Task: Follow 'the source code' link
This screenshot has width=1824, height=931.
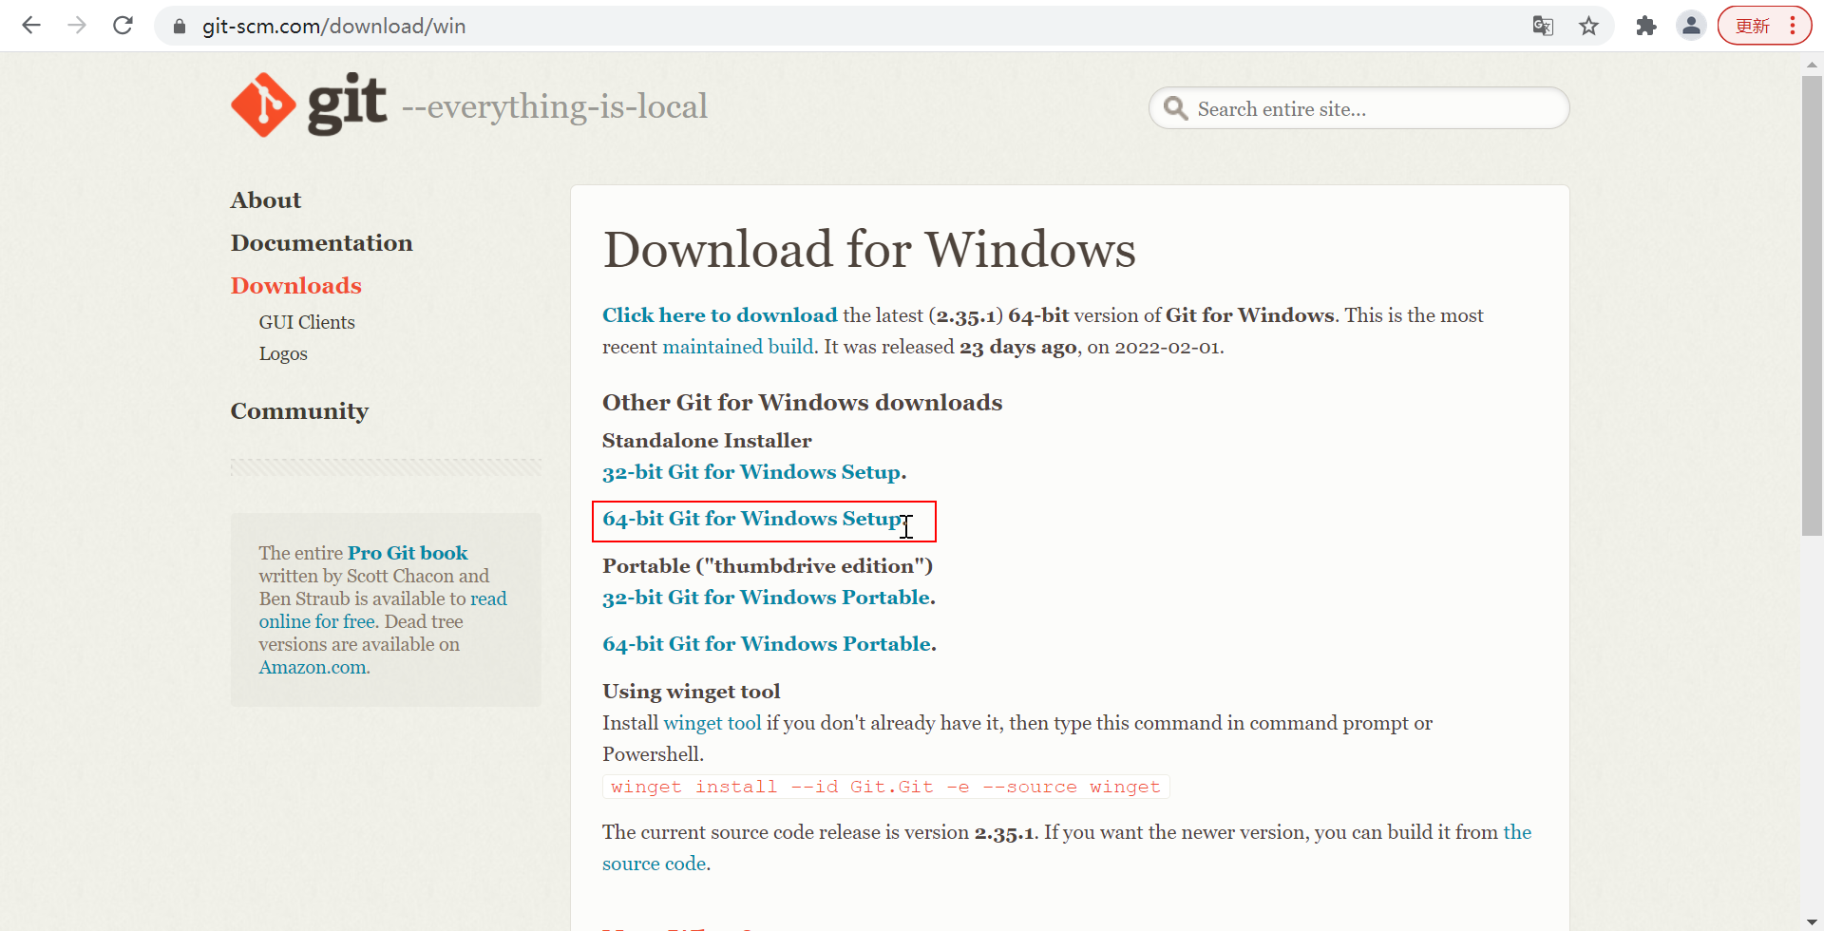Action: [655, 864]
